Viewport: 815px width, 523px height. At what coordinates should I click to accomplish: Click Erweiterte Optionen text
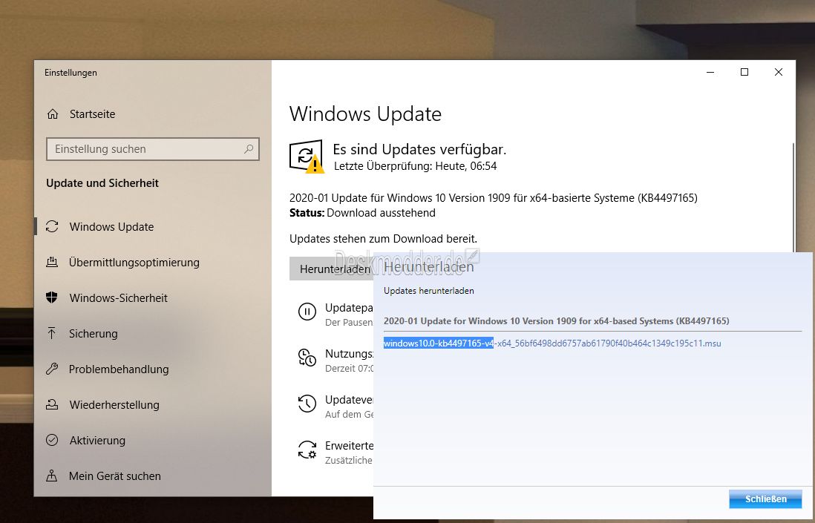(349, 446)
